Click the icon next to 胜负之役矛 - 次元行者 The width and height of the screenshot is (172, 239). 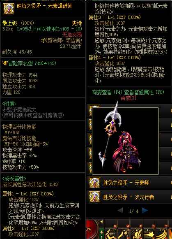94,197
